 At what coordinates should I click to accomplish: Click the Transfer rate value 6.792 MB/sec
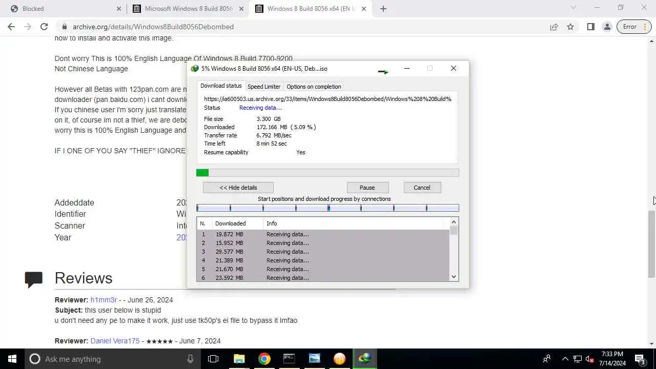274,135
